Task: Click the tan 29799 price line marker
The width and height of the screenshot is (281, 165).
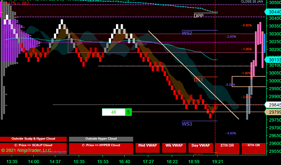Action: (x=273, y=112)
